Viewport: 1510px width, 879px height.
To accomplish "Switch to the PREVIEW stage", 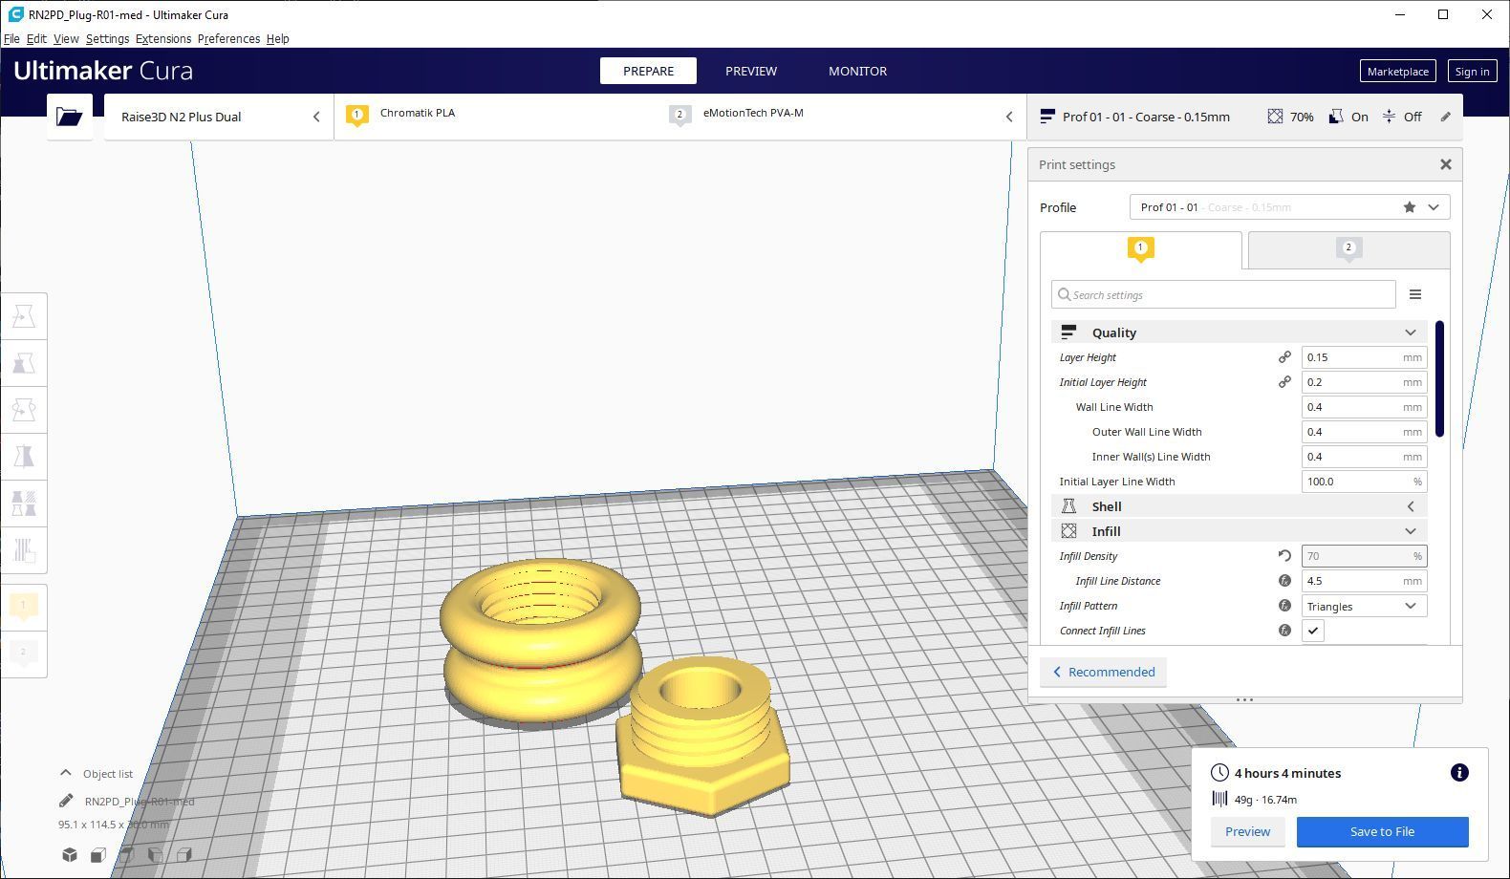I will [750, 71].
